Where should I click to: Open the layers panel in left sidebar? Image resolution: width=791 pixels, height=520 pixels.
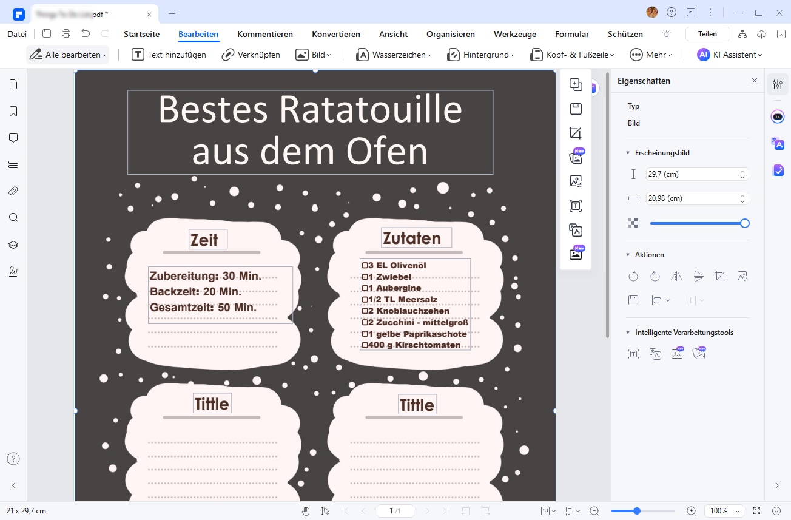(13, 245)
